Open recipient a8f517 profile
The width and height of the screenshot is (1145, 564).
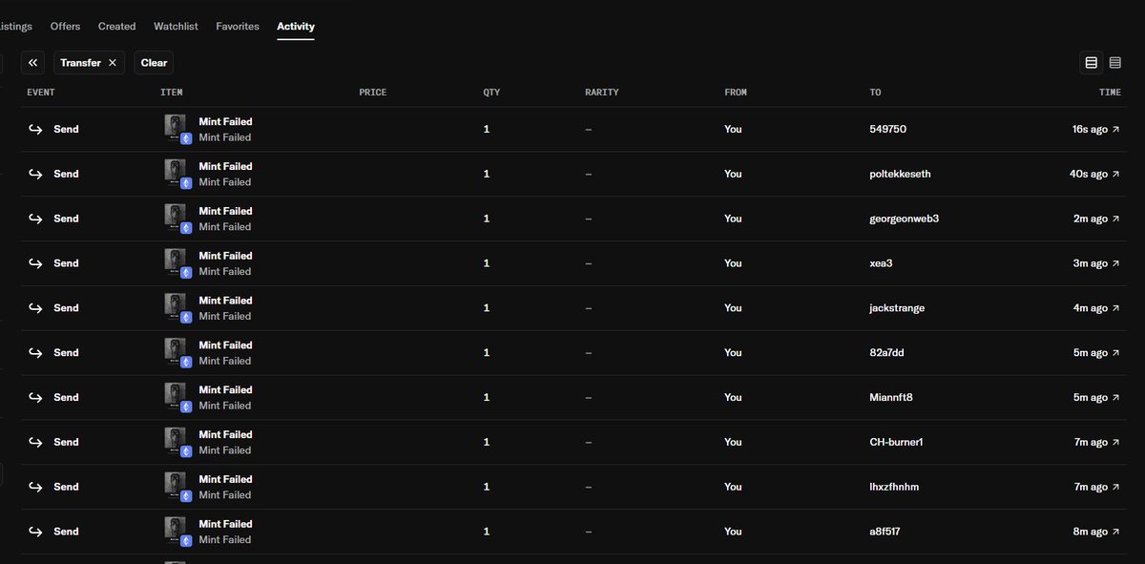(885, 532)
